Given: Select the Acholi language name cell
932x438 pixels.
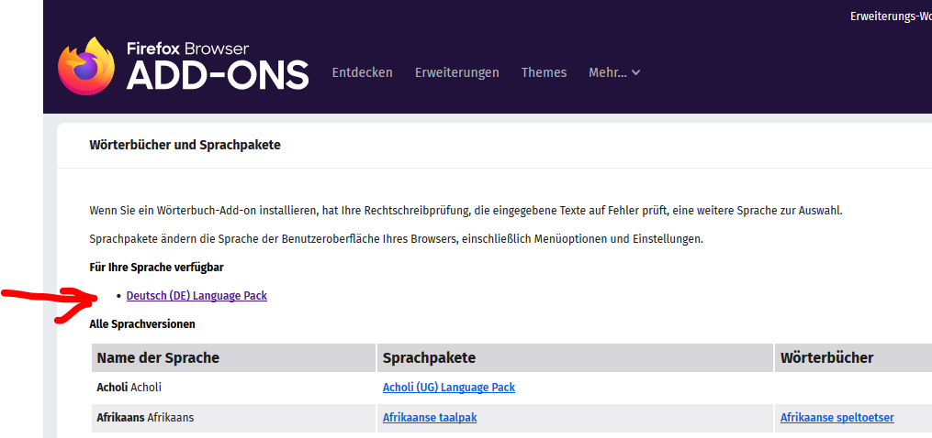Looking at the screenshot, I should (129, 388).
